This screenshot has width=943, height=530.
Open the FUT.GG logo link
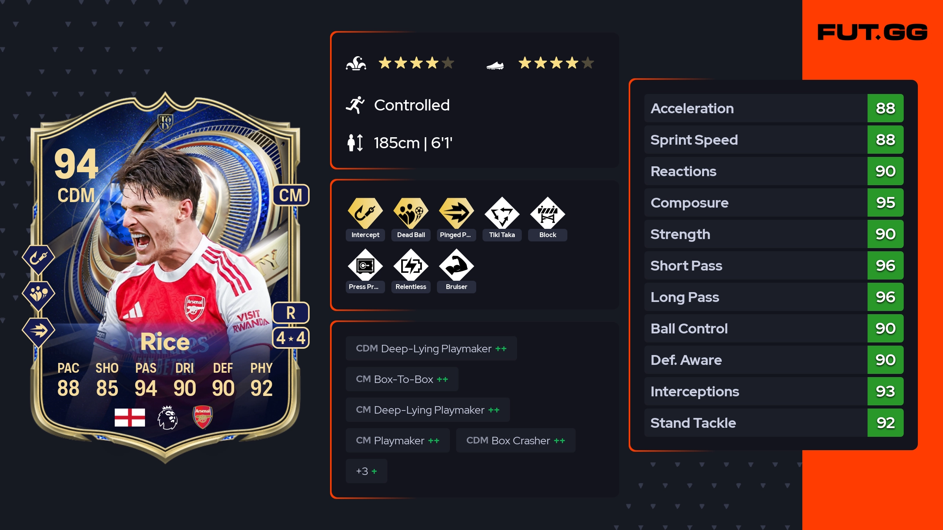coord(872,32)
